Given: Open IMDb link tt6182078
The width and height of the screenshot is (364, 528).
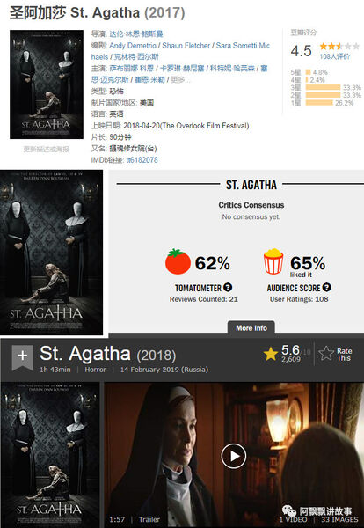Looking at the screenshot, I should (x=142, y=160).
